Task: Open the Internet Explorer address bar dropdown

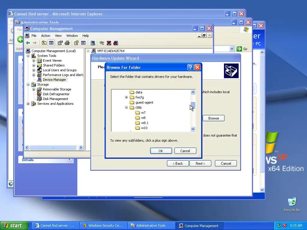Action: [x=232, y=49]
